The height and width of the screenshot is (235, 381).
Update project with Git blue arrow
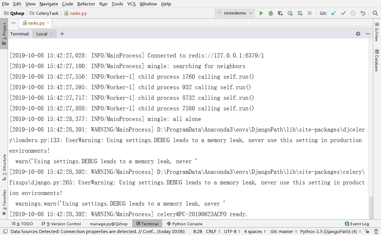pos(333,13)
